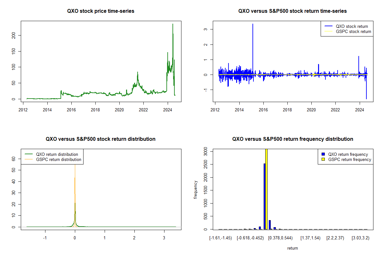Click the '[-1.61,-1.45)' bin label
This screenshot has height=256, width=384.
(220, 238)
